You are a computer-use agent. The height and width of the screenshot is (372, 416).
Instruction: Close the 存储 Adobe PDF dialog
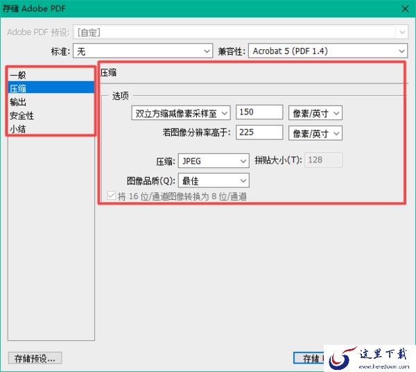coord(405,9)
